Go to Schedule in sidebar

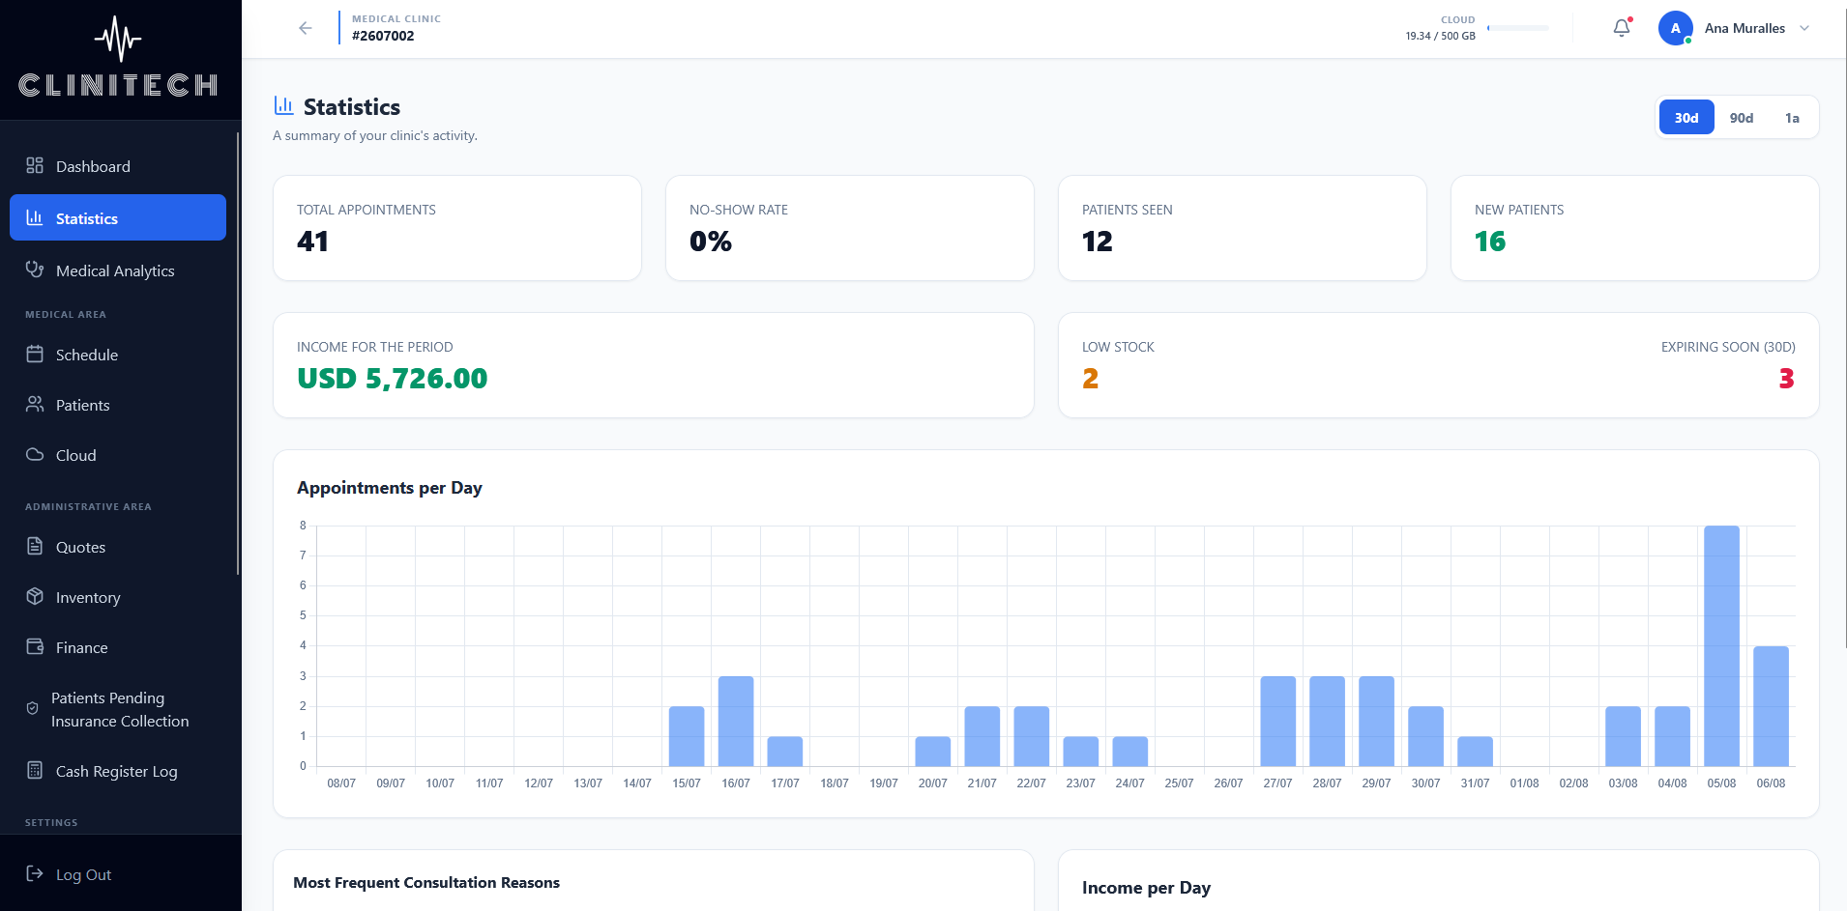point(118,355)
